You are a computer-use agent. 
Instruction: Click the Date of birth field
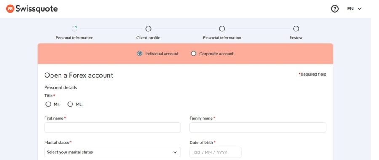coord(216,152)
